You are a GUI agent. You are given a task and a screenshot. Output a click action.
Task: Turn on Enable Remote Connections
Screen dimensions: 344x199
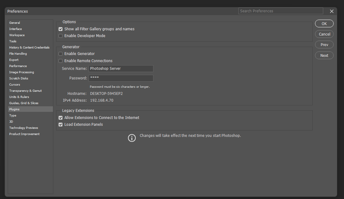(x=60, y=61)
